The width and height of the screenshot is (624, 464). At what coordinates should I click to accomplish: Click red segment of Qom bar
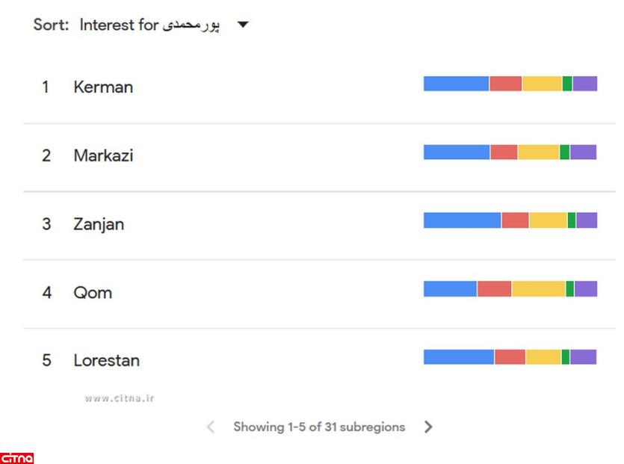coord(494,289)
